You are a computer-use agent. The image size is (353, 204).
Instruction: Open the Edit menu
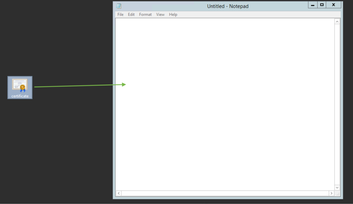(131, 14)
